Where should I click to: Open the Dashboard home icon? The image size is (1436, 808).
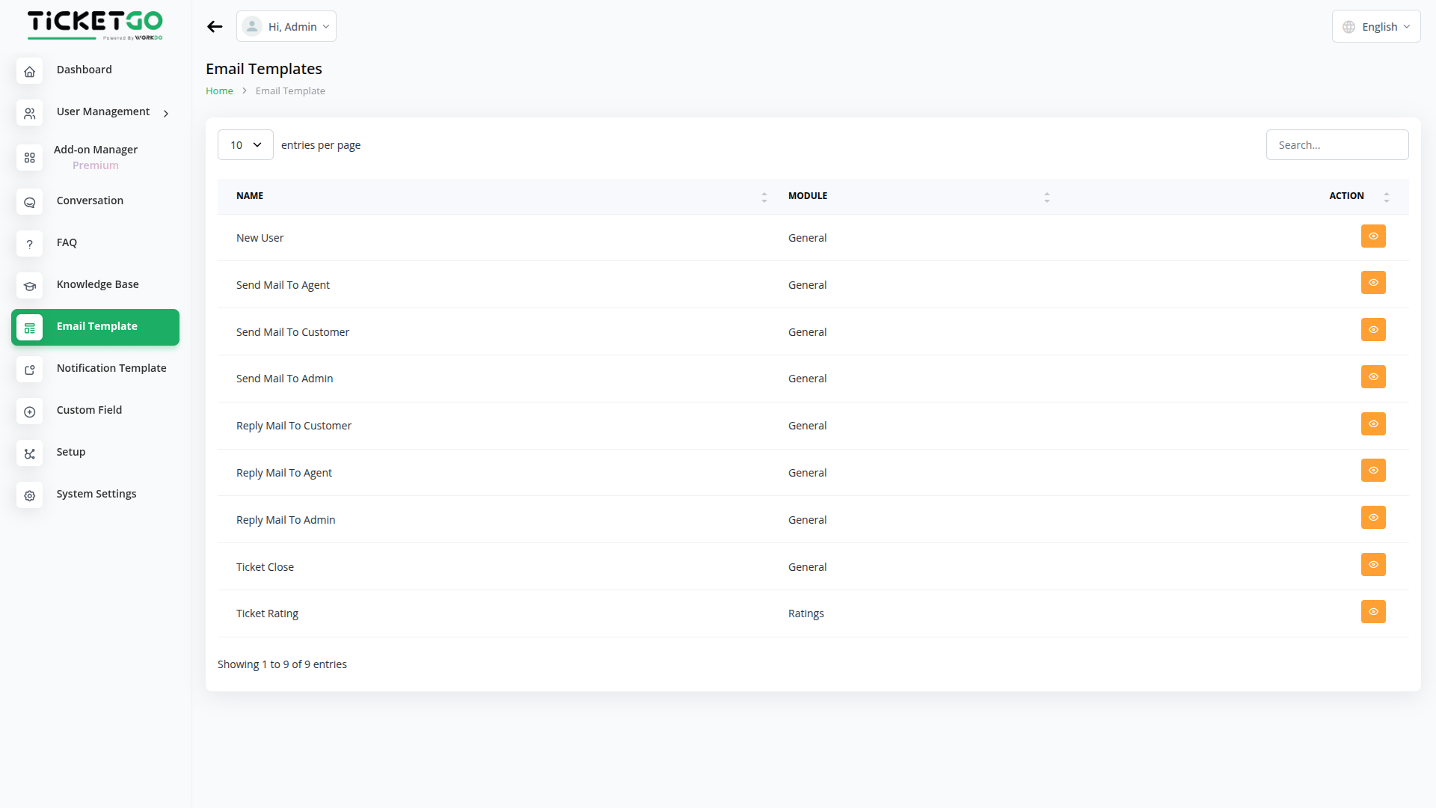tap(30, 72)
